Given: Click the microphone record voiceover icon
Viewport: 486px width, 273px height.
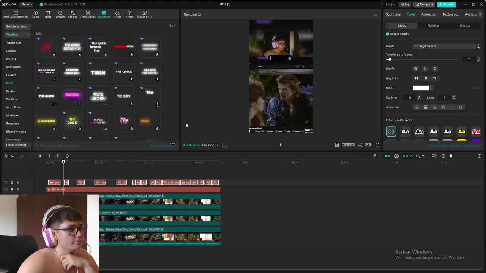Looking at the screenshot, I should click(375, 156).
